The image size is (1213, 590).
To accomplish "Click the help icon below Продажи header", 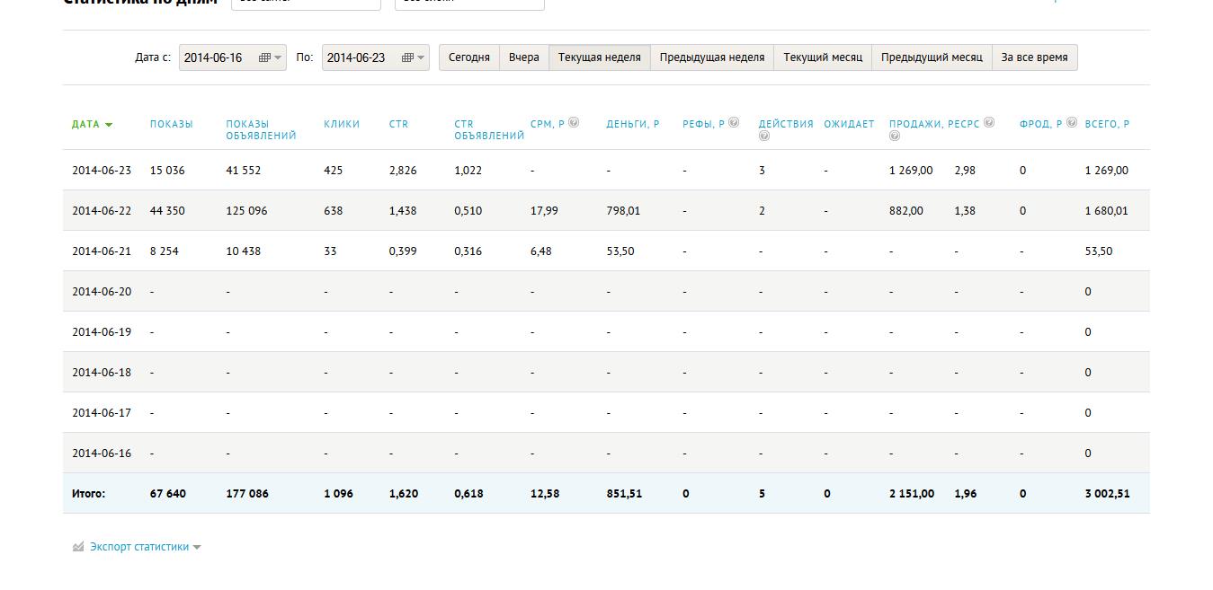I will coord(894,136).
